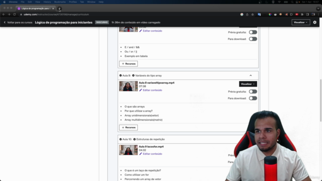The image size is (322, 181).
Task: Open the Chrome menu in menu bar
Action: click(x=13, y=2)
